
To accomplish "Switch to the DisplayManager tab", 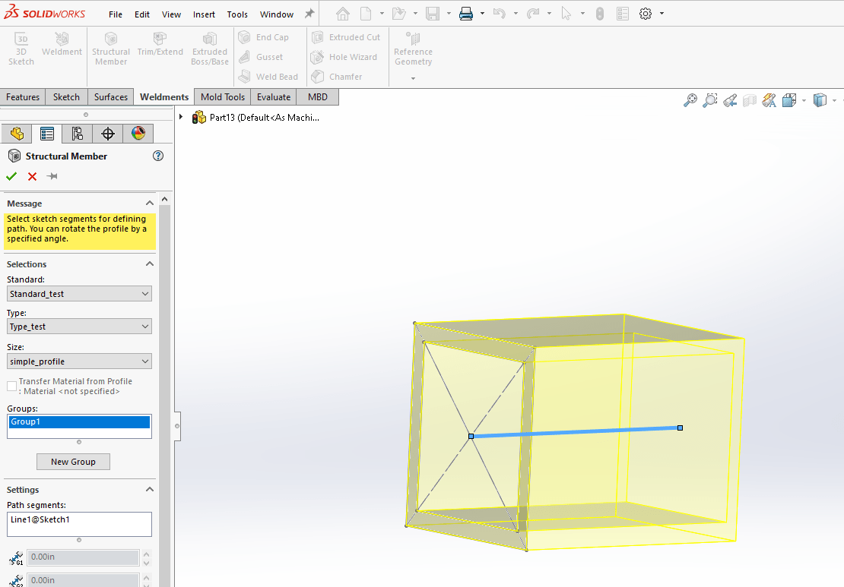I will click(x=138, y=133).
